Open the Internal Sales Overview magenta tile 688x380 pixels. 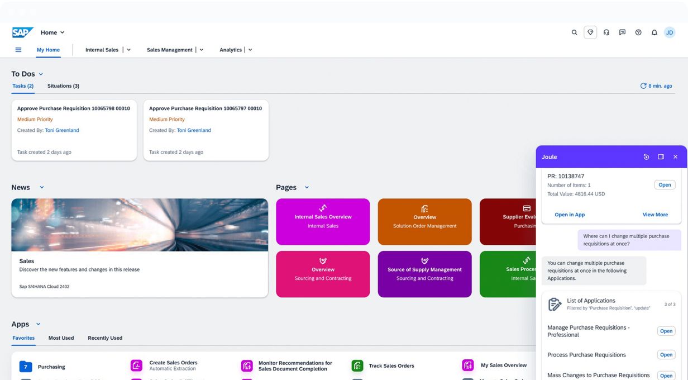(323, 221)
